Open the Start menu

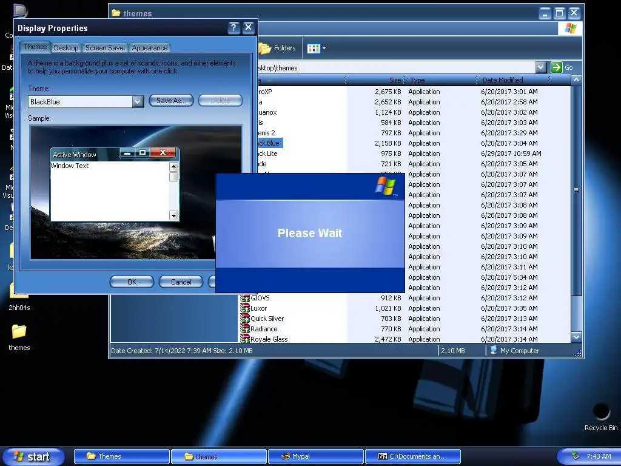[x=33, y=456]
